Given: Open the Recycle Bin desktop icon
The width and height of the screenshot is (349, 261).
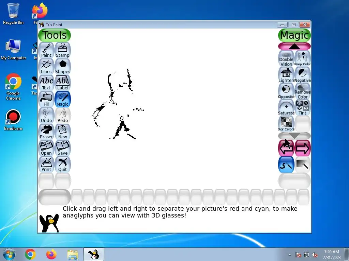Looking at the screenshot, I should [13, 14].
